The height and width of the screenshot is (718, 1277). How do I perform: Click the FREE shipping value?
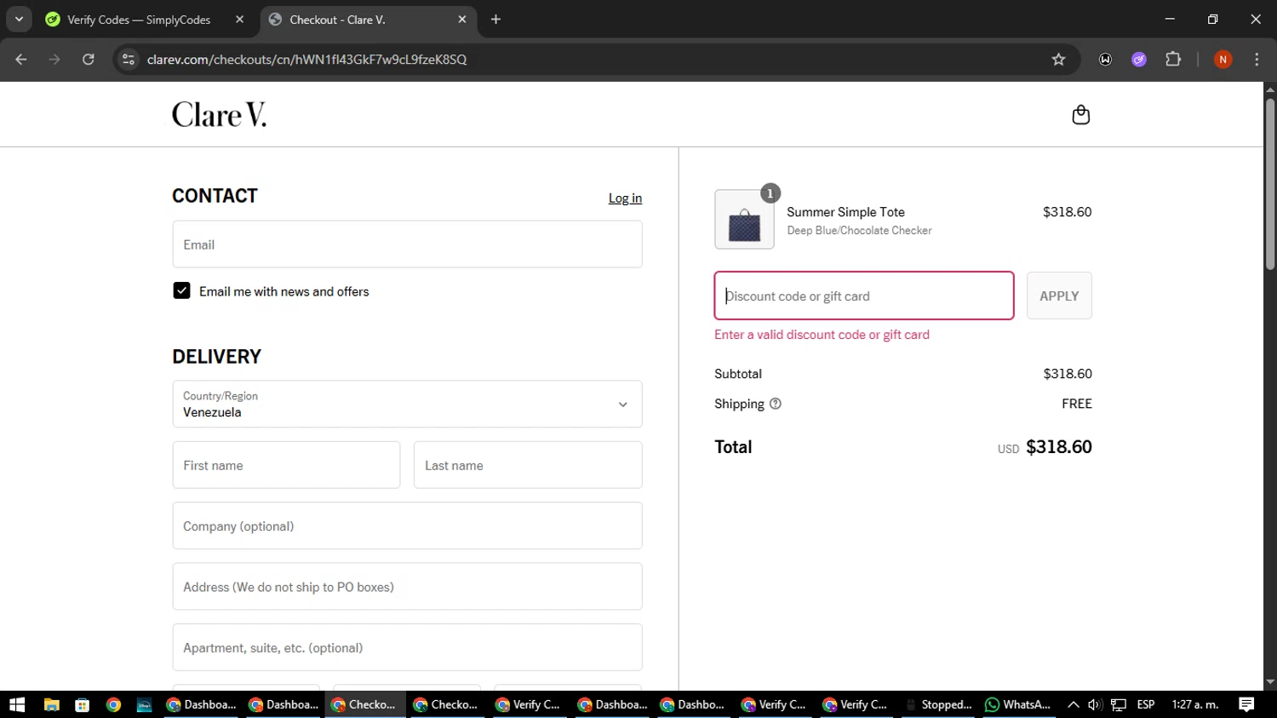click(x=1077, y=404)
